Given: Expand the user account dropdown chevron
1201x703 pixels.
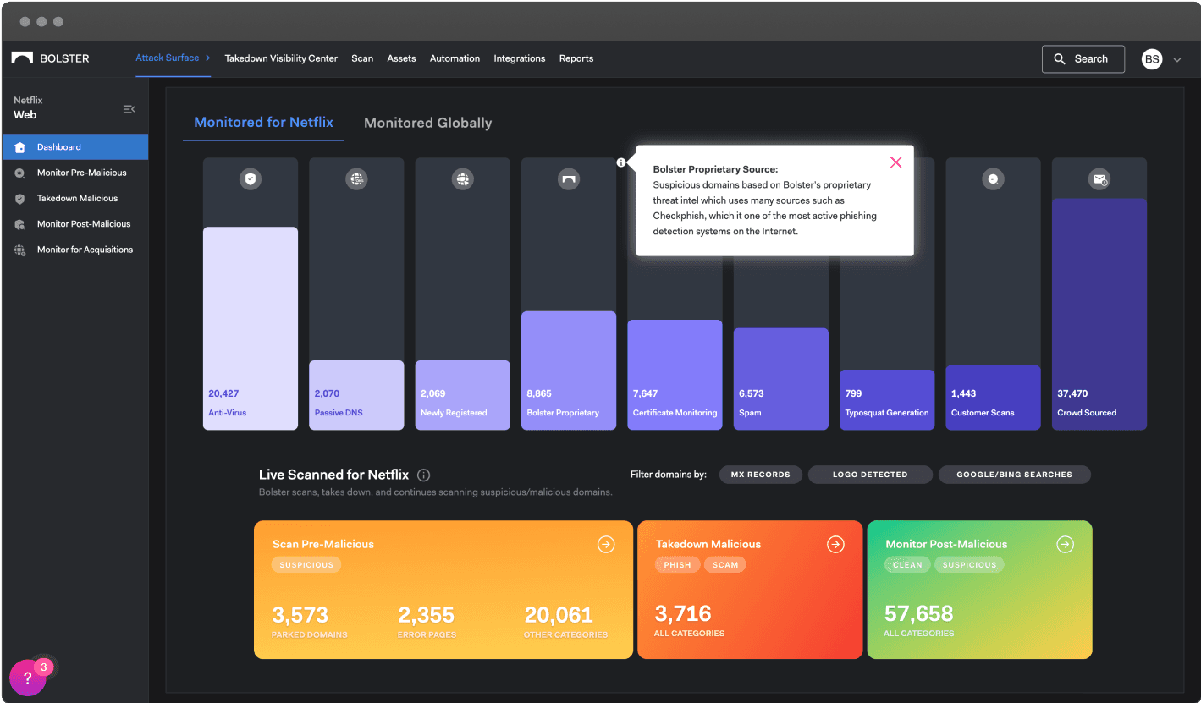Looking at the screenshot, I should click(x=1177, y=60).
